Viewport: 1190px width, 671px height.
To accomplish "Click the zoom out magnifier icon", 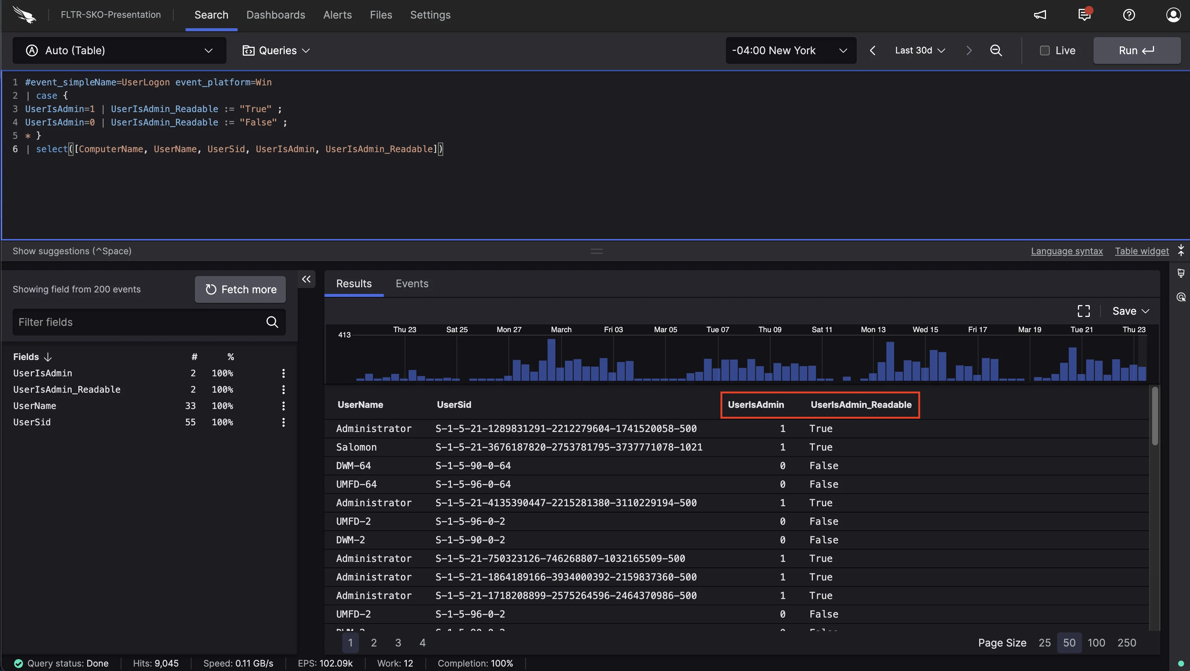I will pyautogui.click(x=996, y=50).
